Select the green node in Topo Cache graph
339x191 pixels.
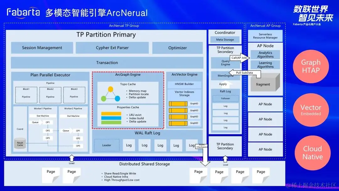tap(104, 99)
